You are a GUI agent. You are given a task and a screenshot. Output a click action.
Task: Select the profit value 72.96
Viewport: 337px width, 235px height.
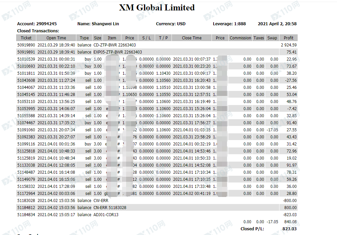[292, 151]
